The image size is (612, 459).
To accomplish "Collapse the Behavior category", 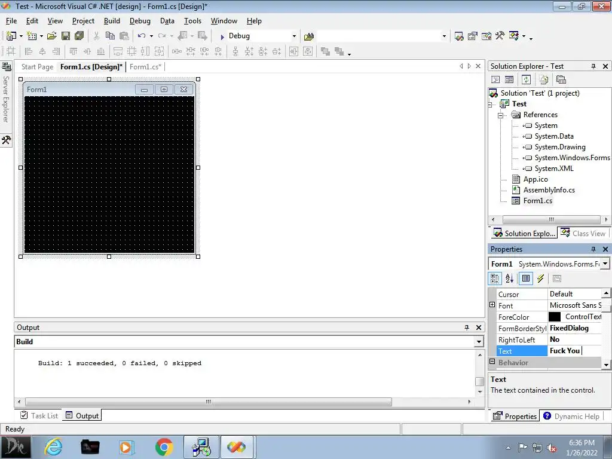I will coord(492,362).
